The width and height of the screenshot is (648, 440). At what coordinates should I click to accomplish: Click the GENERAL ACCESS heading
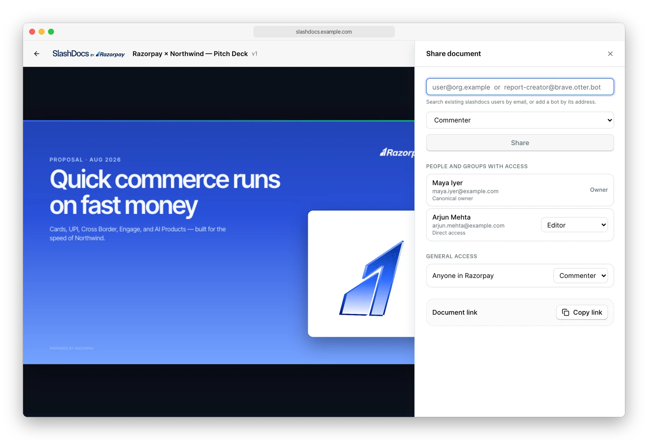click(x=451, y=256)
